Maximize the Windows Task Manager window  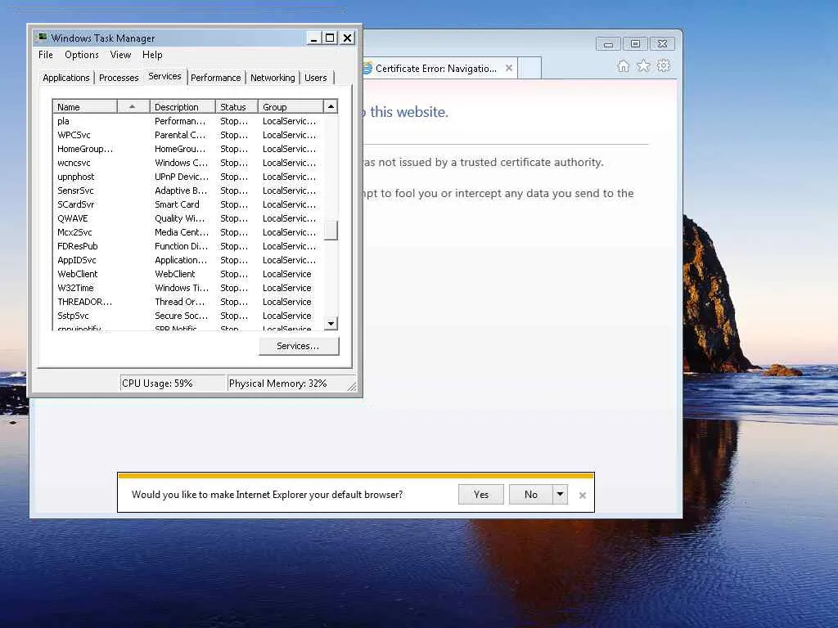tap(330, 38)
